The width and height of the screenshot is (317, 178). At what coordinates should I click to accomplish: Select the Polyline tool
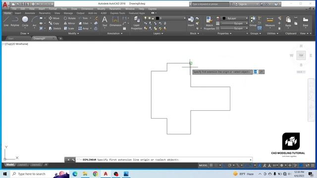[x=15, y=22]
